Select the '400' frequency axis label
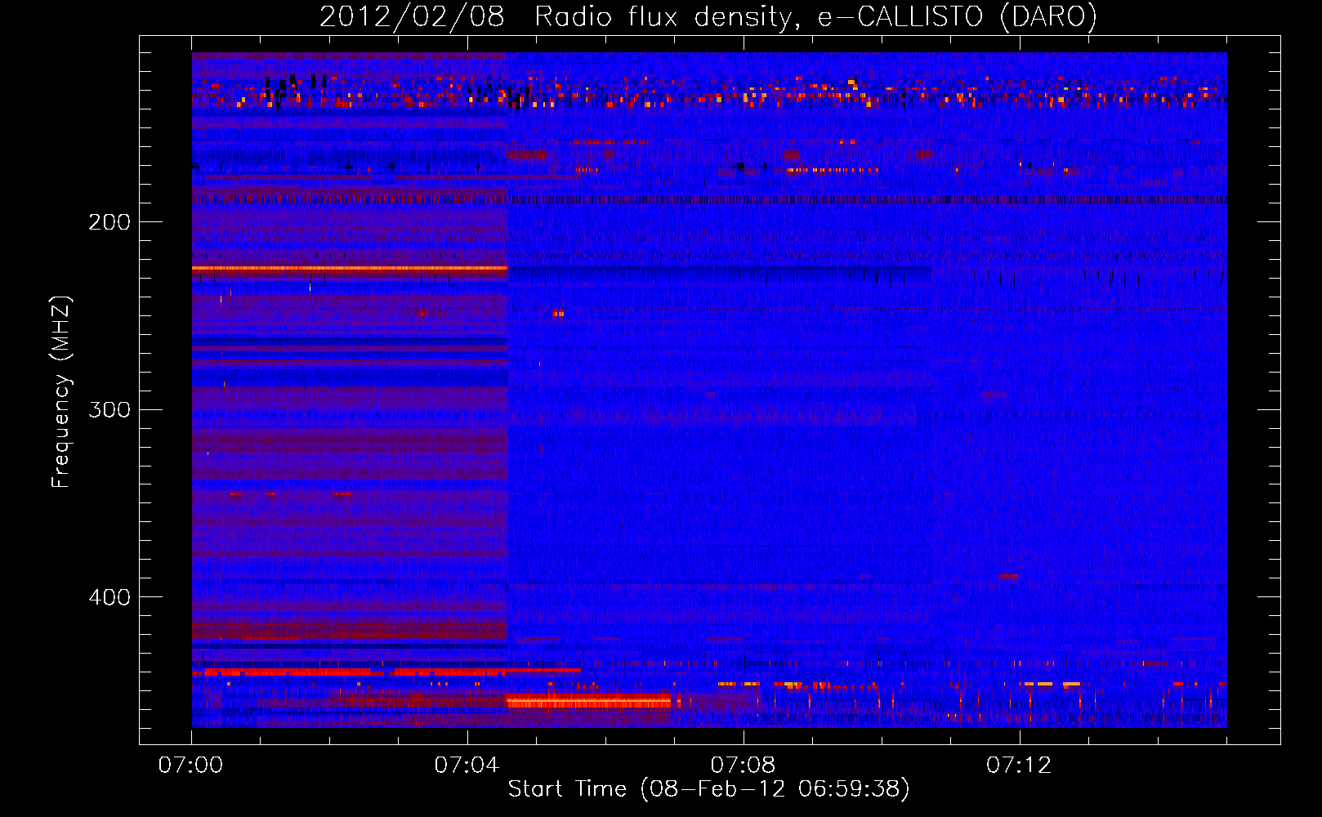This screenshot has height=817, width=1322. coord(109,597)
